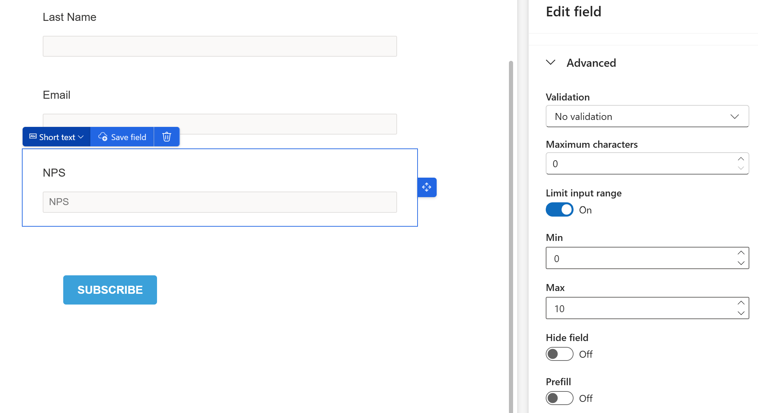
Task: Click the Save field button
Action: pos(122,137)
